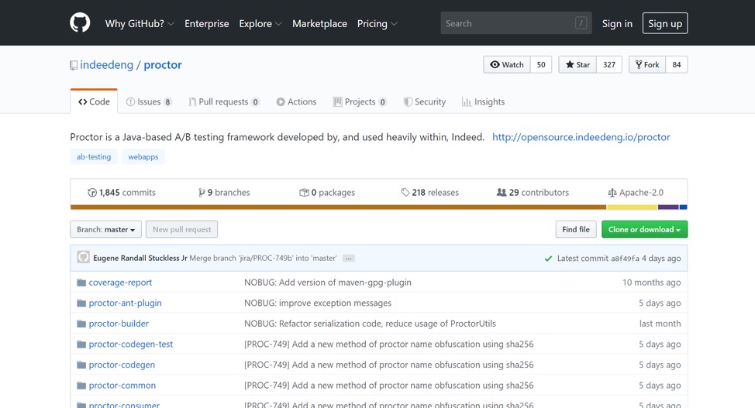755x408 pixels.
Task: Click the folder icon next to proctor-builder
Action: 81,324
